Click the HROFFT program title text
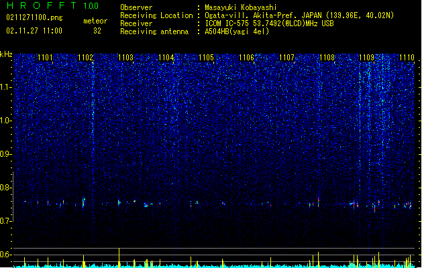422x268 pixels. coord(42,5)
